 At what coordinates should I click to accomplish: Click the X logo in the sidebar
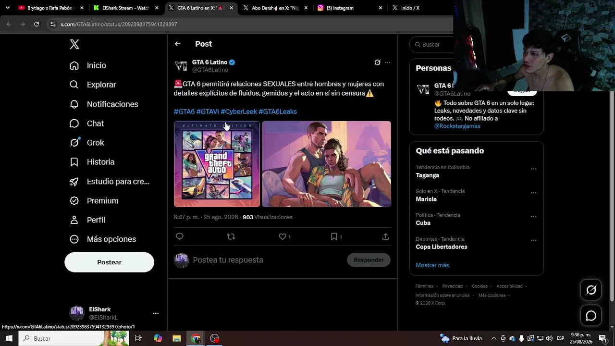tap(74, 44)
